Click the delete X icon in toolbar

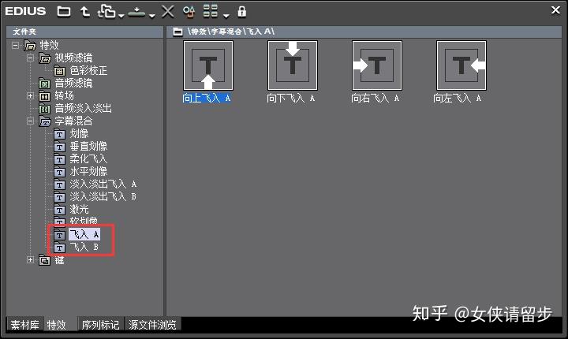pos(167,12)
